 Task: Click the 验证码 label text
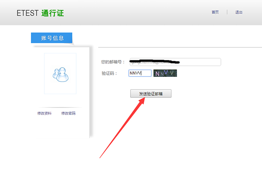click(109, 73)
